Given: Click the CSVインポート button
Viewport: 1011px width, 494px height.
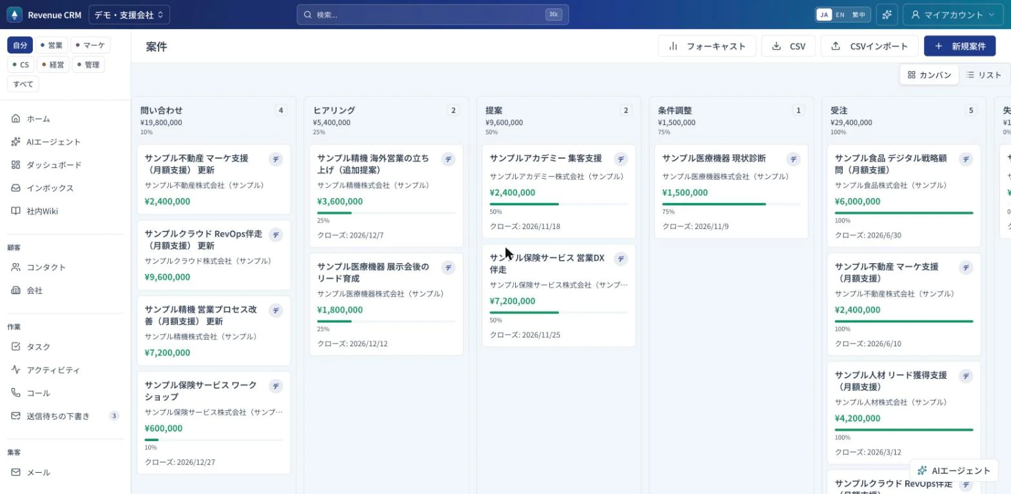Looking at the screenshot, I should click(x=869, y=46).
